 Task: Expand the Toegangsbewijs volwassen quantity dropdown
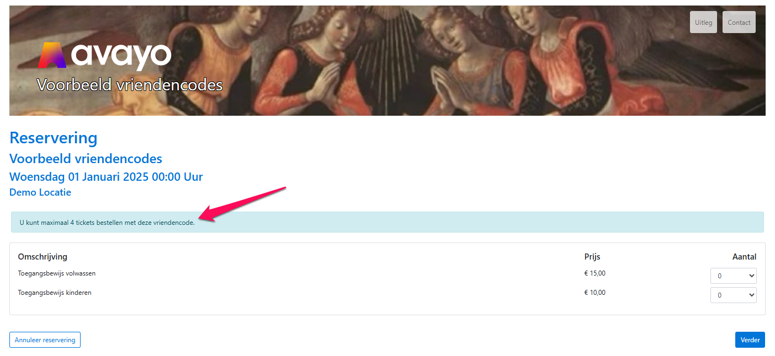coord(734,276)
